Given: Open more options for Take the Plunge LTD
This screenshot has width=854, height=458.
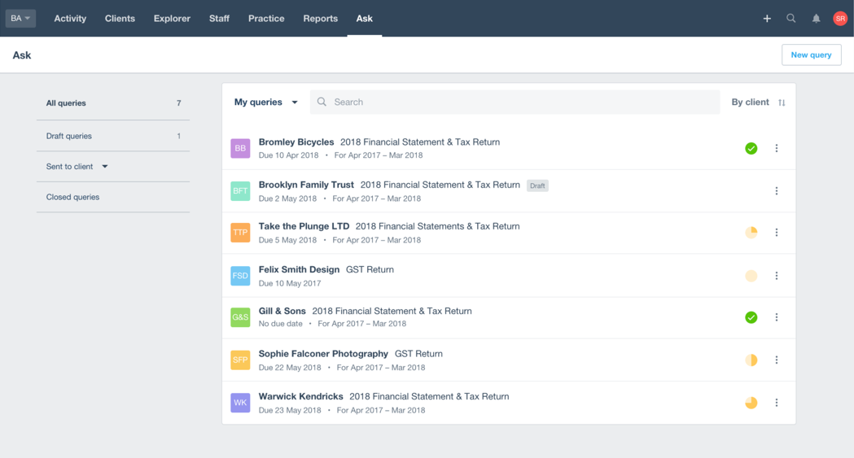Looking at the screenshot, I should (777, 233).
